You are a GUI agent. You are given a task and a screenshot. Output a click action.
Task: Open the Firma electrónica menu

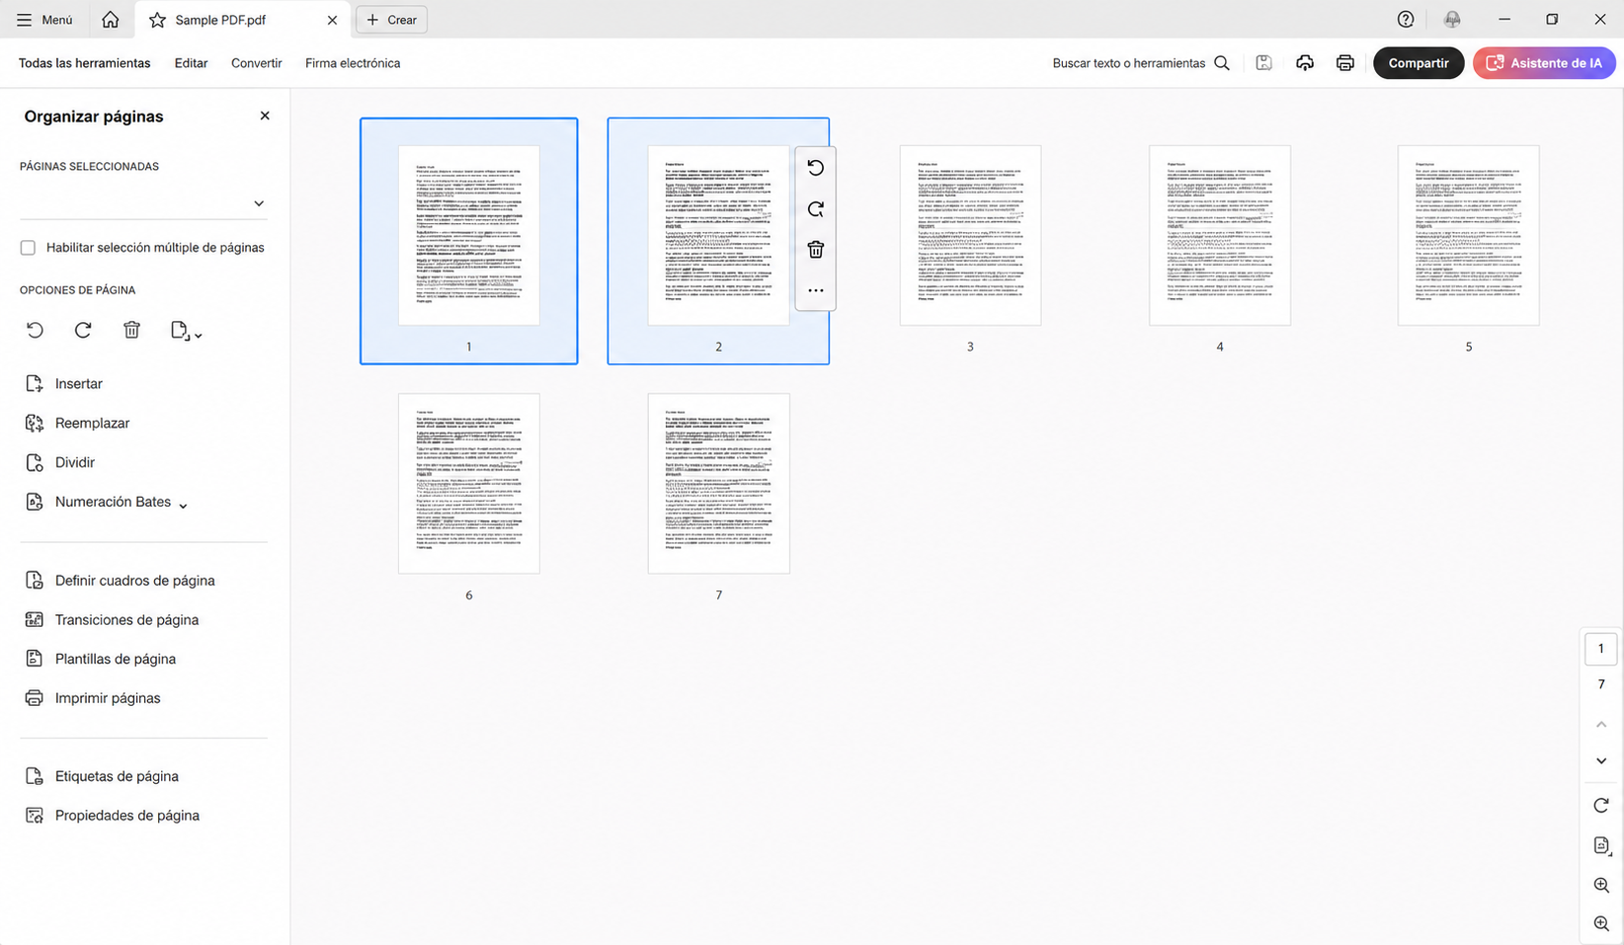point(353,63)
